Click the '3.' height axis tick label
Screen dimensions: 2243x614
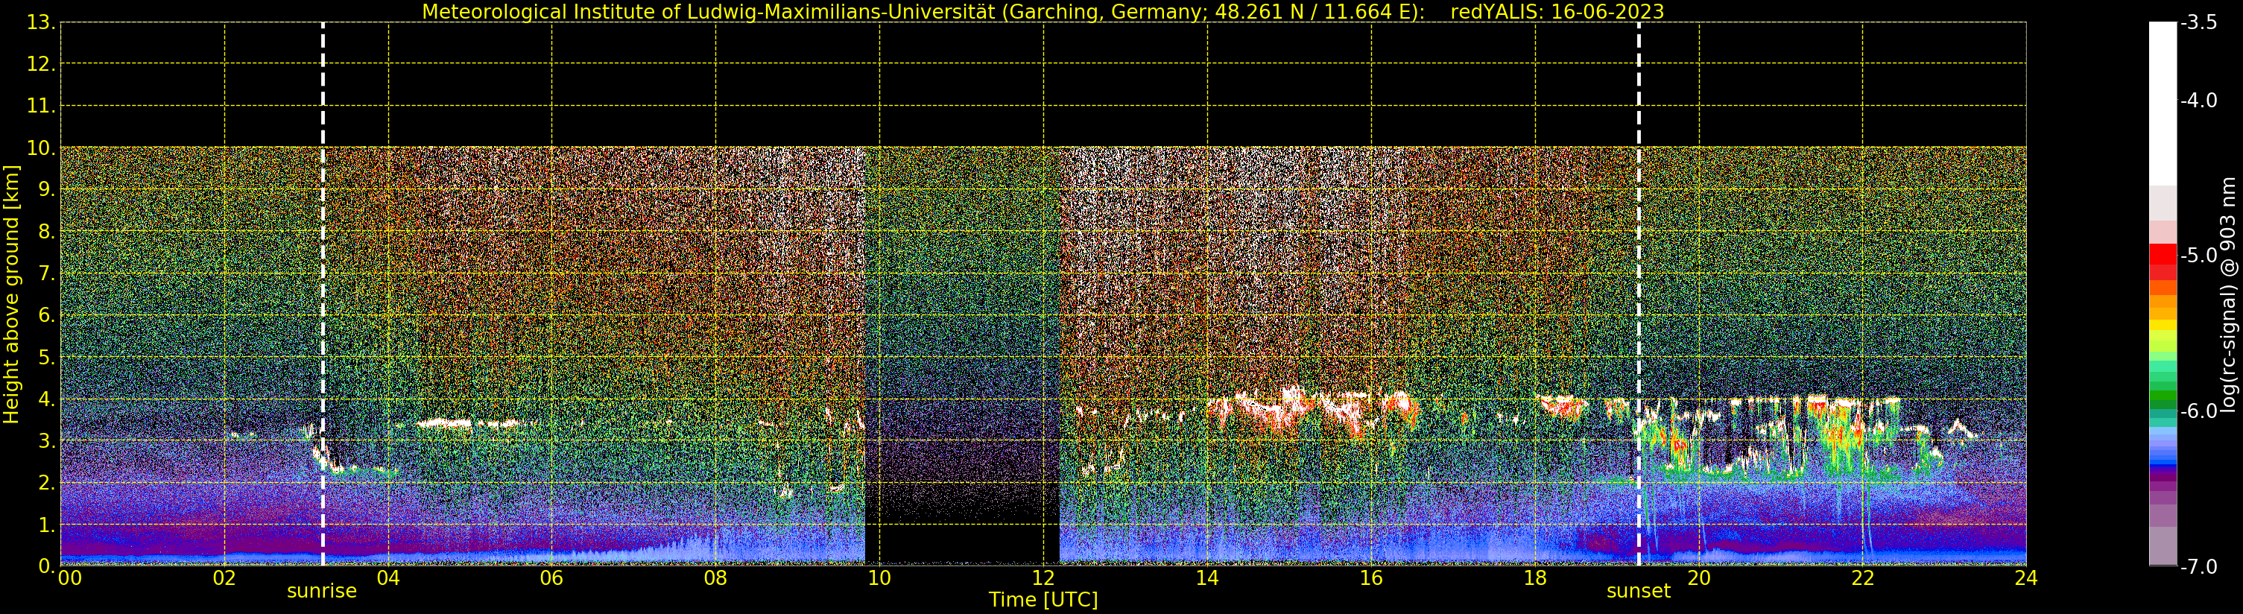pos(46,440)
